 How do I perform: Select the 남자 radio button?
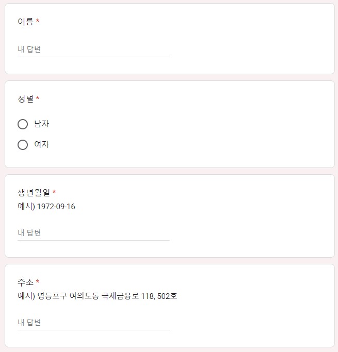coord(23,124)
